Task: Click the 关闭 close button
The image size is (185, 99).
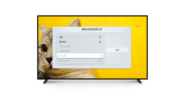Action: pos(117,50)
